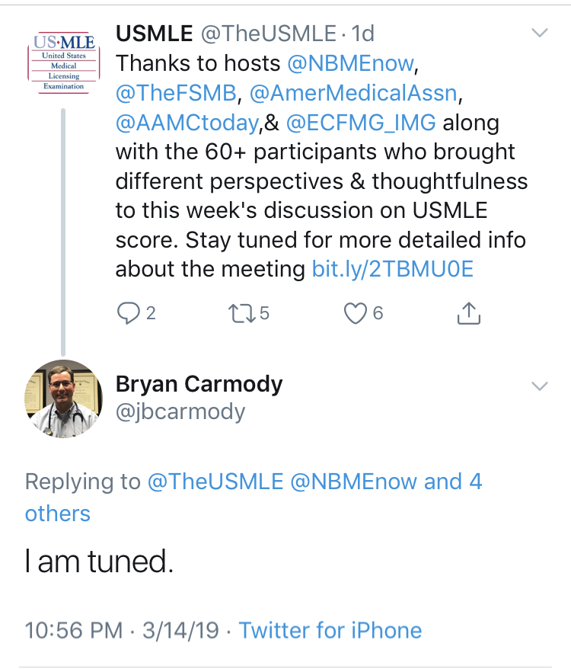The width and height of the screenshot is (571, 669).
Task: Open the @AAMCtoday mention
Action: point(187,123)
